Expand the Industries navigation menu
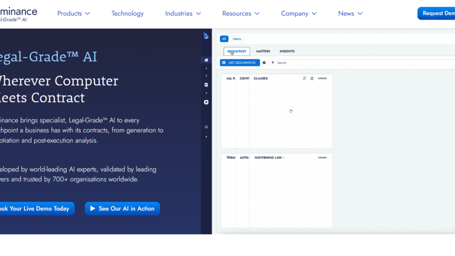455x256 pixels. [x=183, y=13]
